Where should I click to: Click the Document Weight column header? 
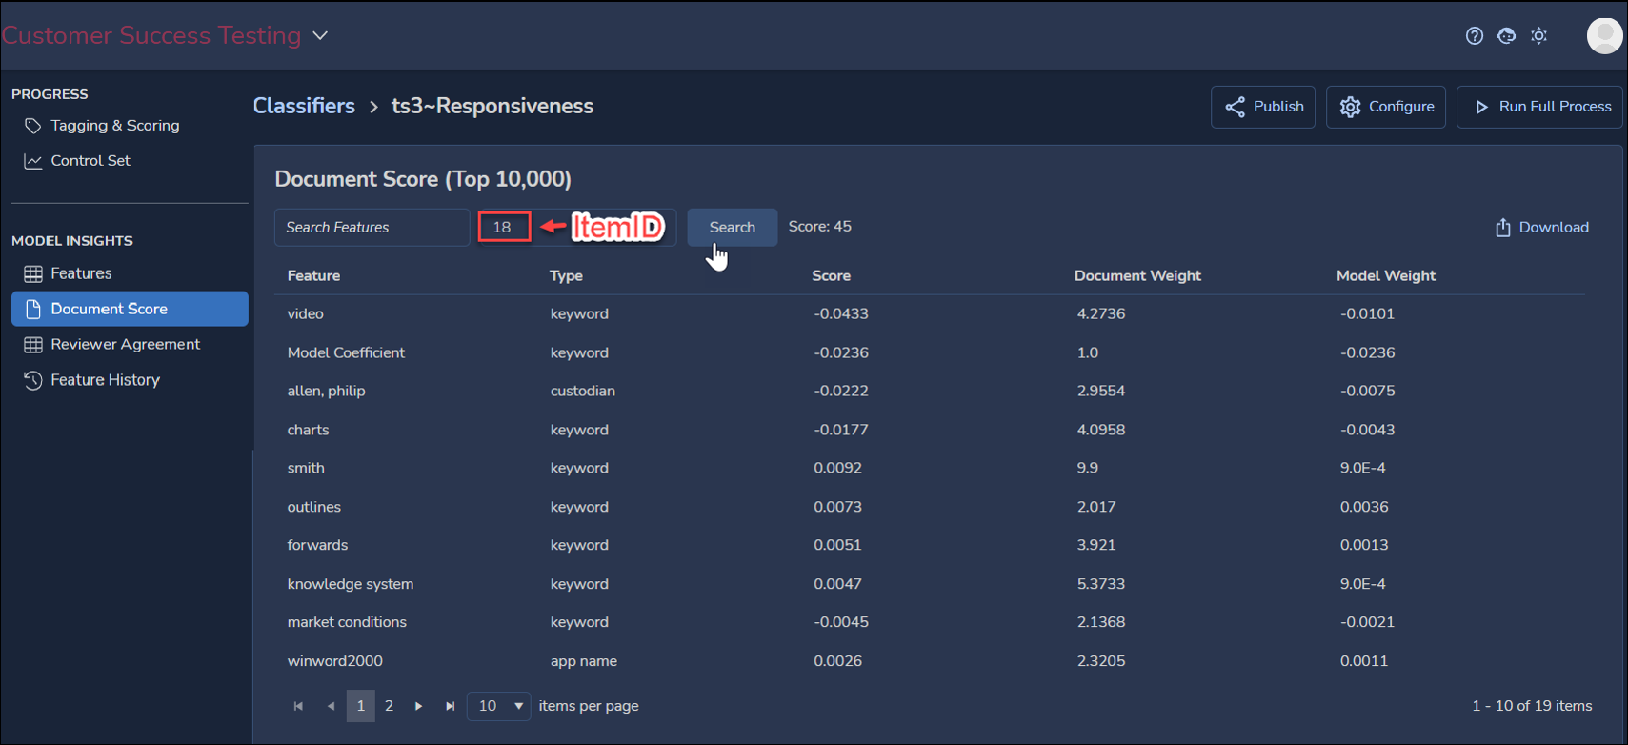tap(1137, 275)
